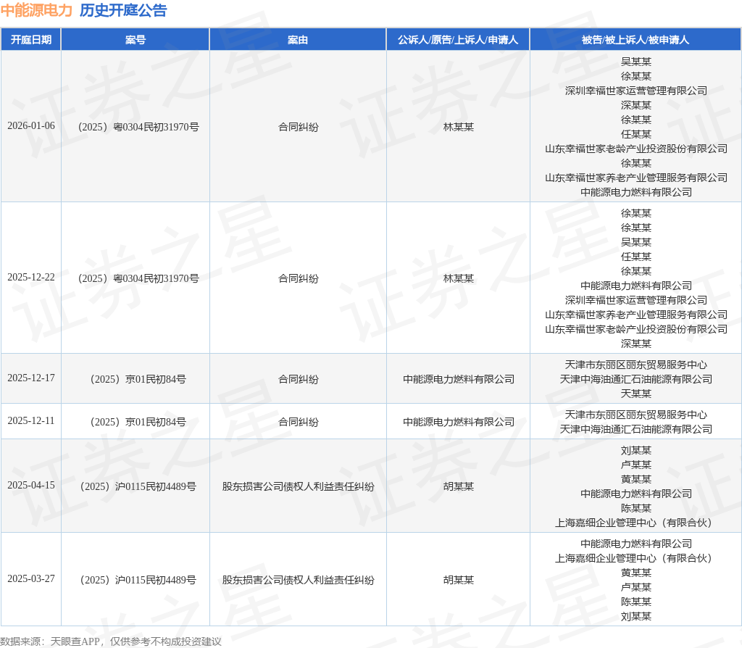This screenshot has height=648, width=742.
Task: Click 合同纠纷 in the 2025-12-11 row
Action: point(298,422)
